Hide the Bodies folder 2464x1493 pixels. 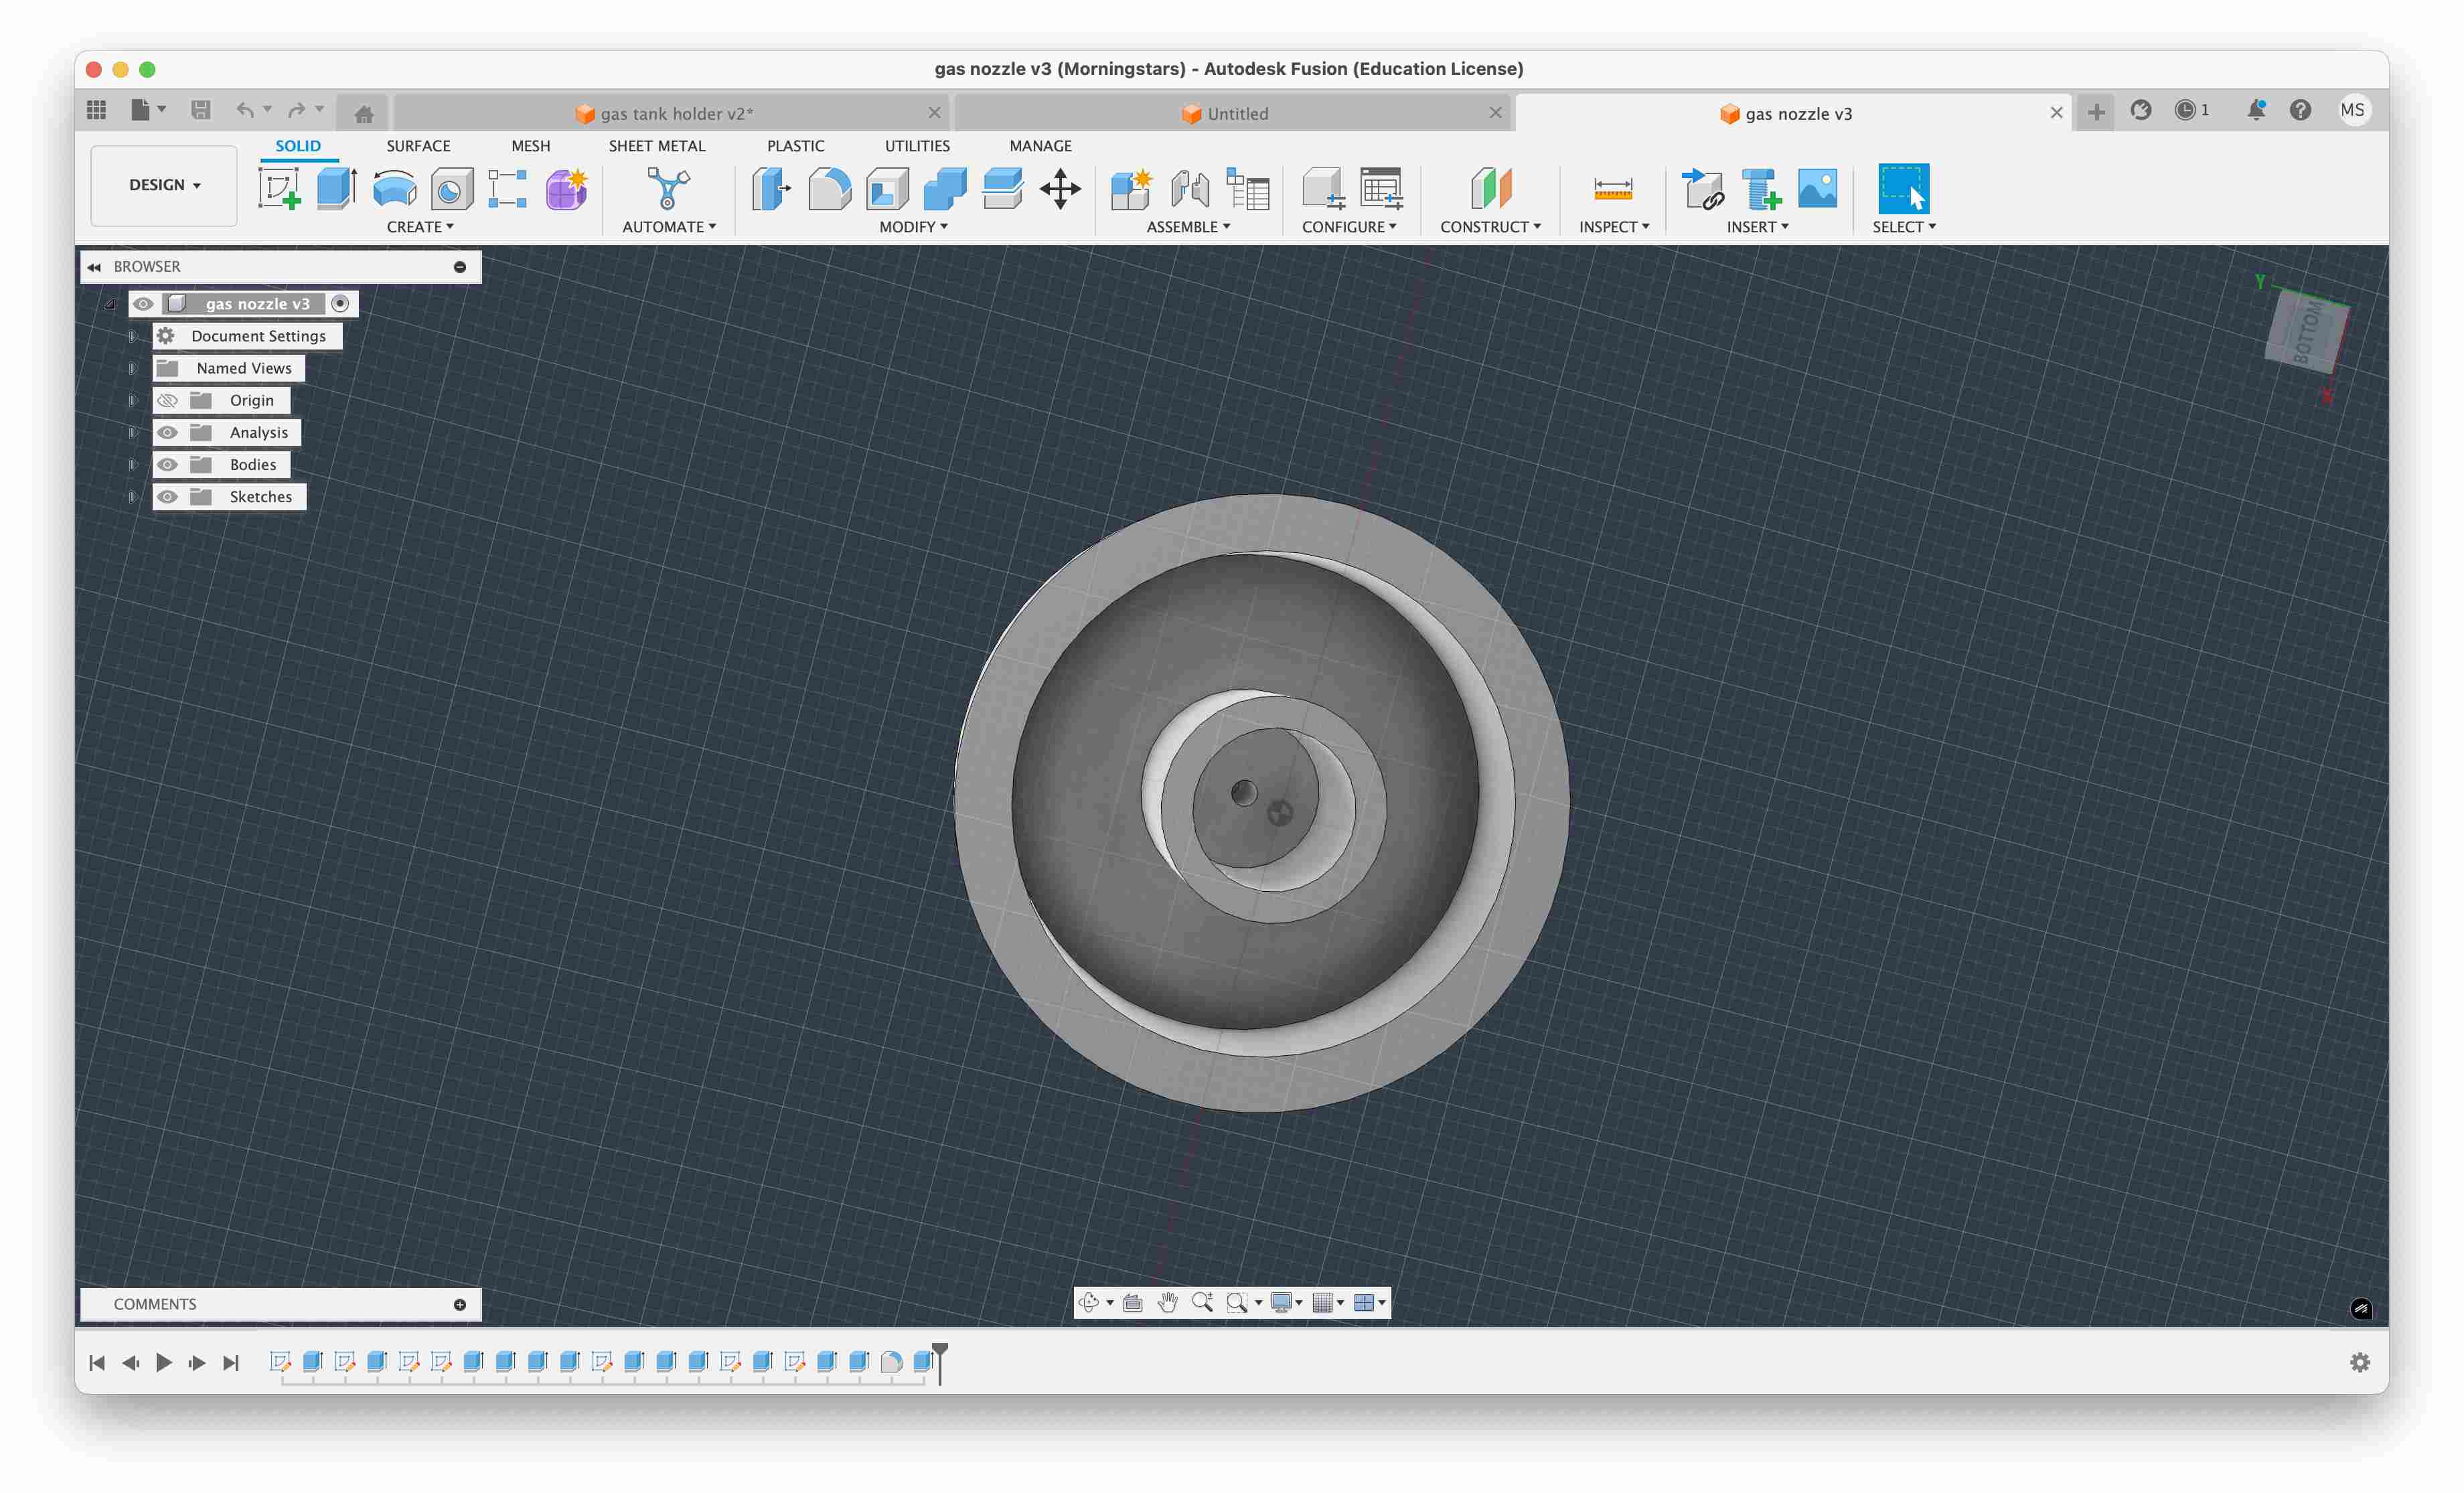click(x=167, y=464)
